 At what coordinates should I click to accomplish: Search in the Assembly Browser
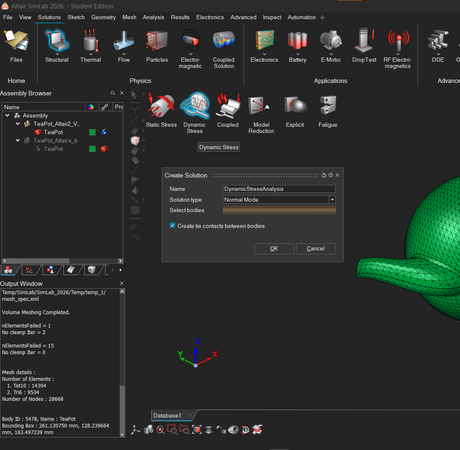click(x=113, y=93)
